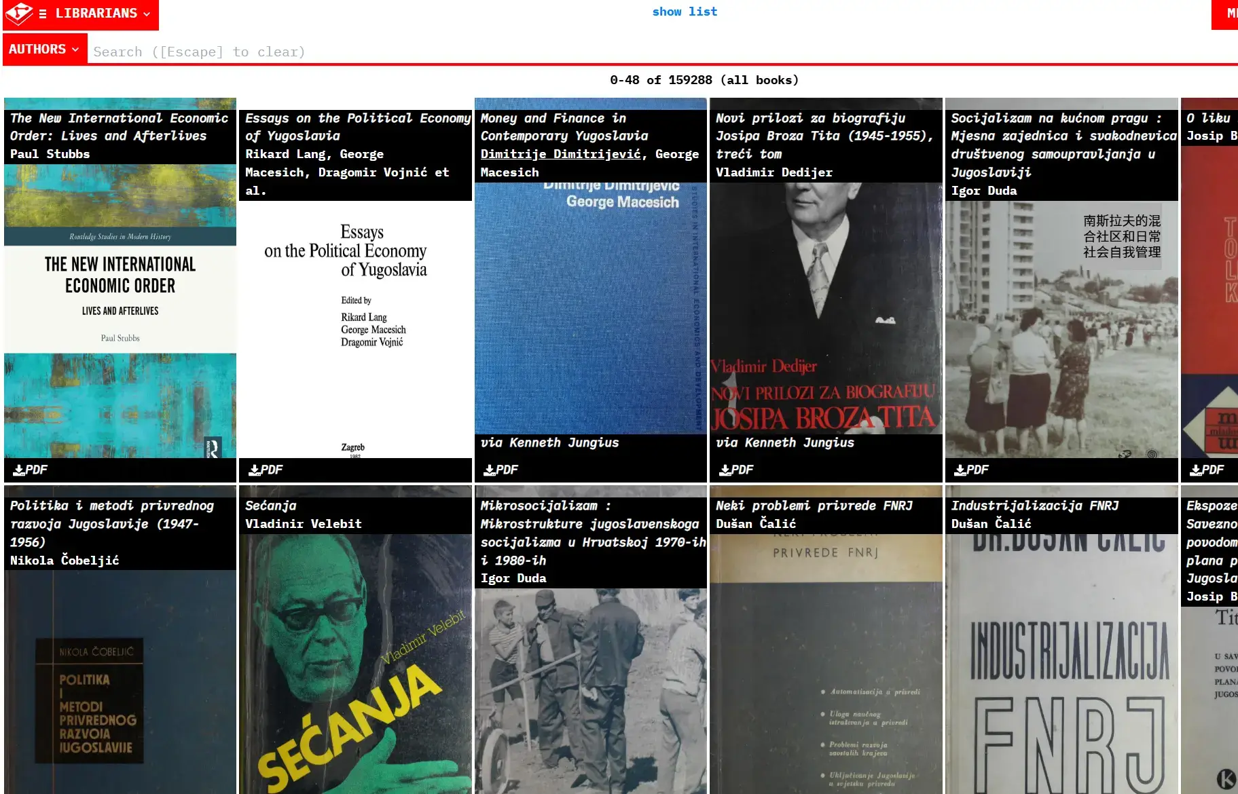1238x794 pixels.
Task: Open title 'Industrijalizacija FNRJ'
Action: (x=1034, y=506)
